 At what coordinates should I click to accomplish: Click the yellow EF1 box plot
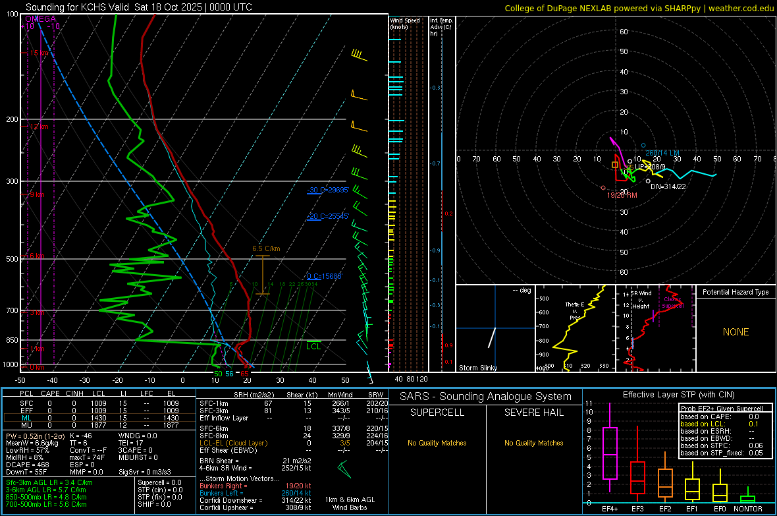(x=692, y=482)
